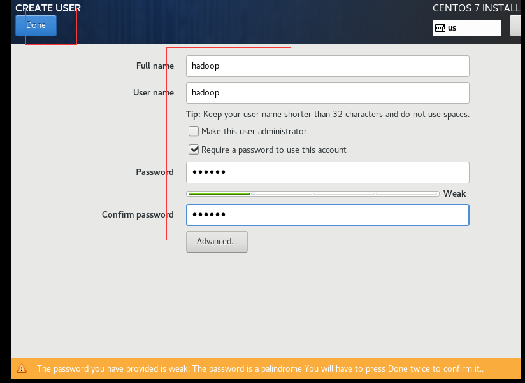Click the partially visible button beside us
Viewport: 525px width, 383px height.
[x=515, y=25]
